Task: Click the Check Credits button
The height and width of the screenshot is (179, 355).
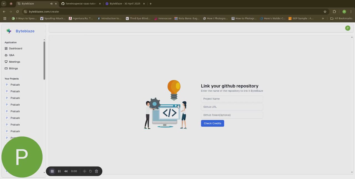Action: pos(212,123)
